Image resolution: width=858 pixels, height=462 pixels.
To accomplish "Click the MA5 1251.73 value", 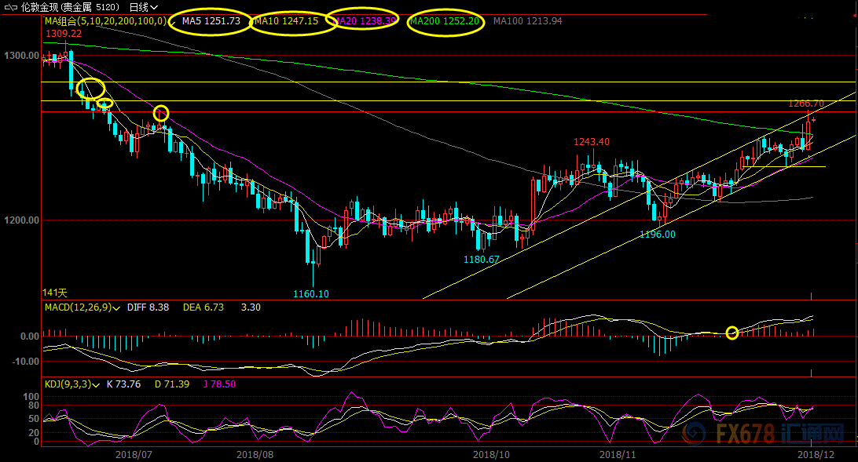I will tap(210, 21).
